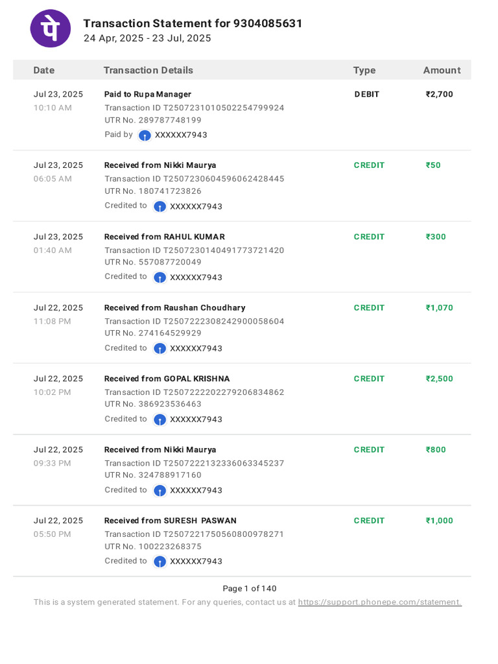This screenshot has width=498, height=664.
Task: Click the Transaction Details column header
Action: (x=148, y=70)
